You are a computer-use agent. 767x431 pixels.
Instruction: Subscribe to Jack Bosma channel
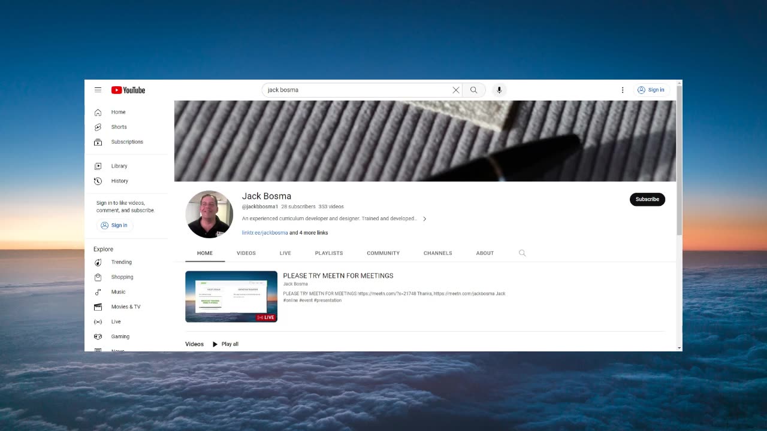click(647, 199)
